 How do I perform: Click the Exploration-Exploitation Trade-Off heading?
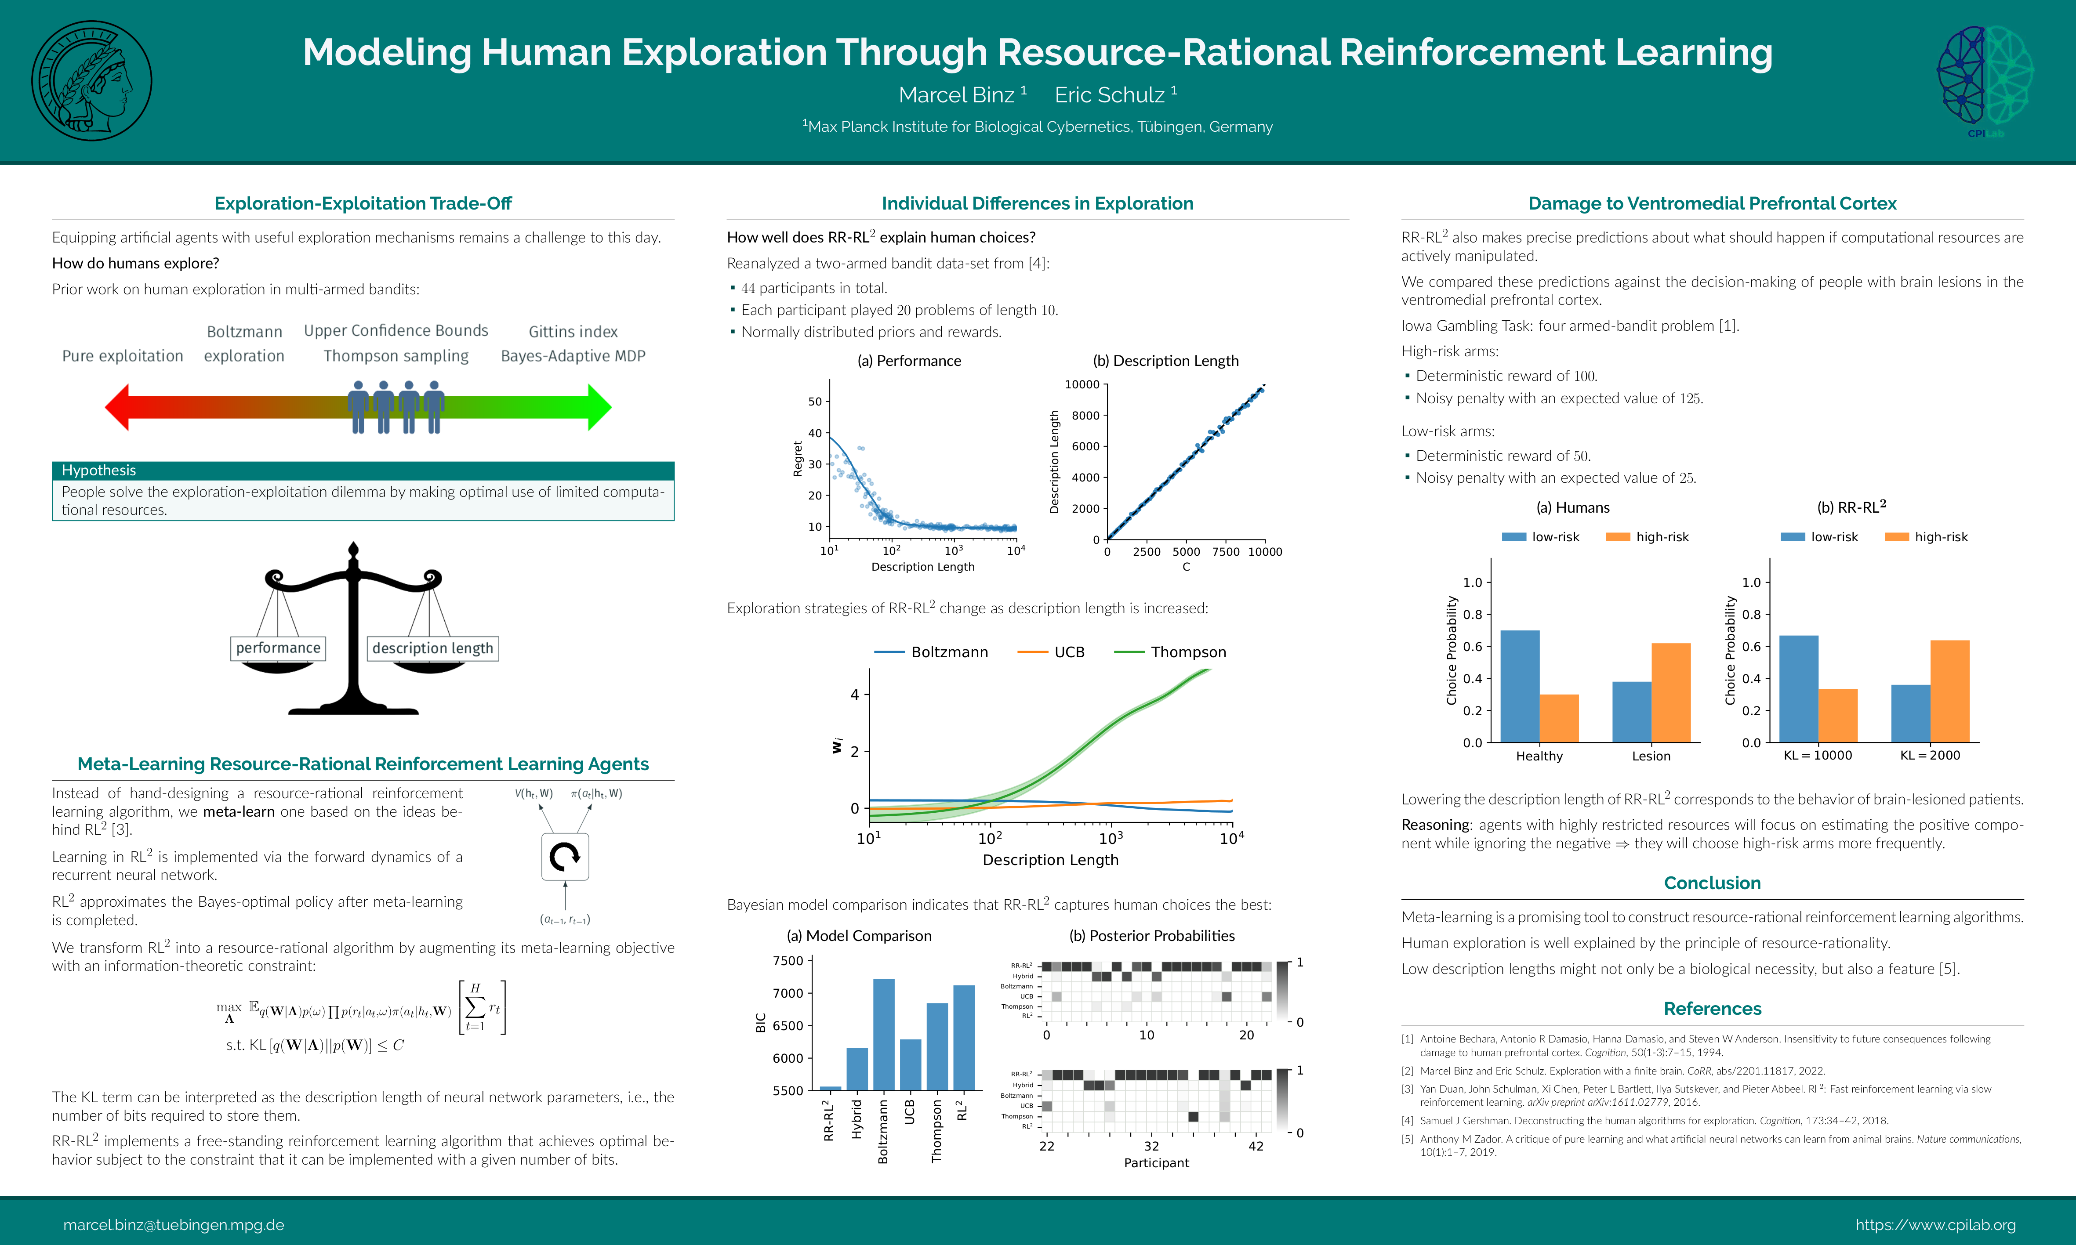coord(363,203)
